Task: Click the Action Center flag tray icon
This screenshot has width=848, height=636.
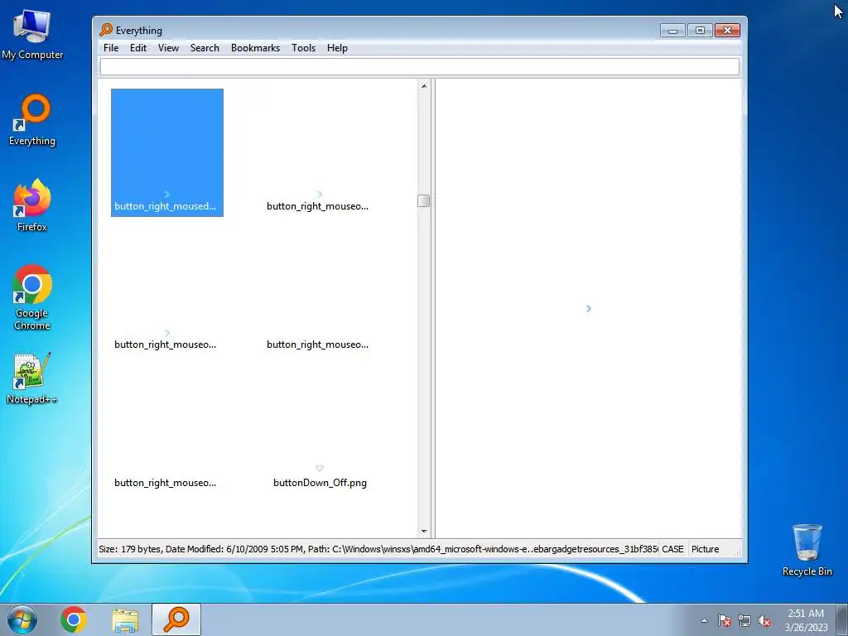Action: 725,621
